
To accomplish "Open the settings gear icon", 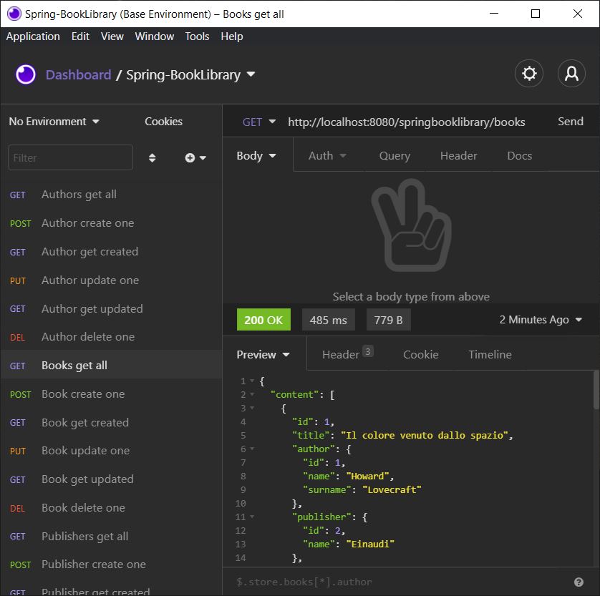I will coord(529,74).
